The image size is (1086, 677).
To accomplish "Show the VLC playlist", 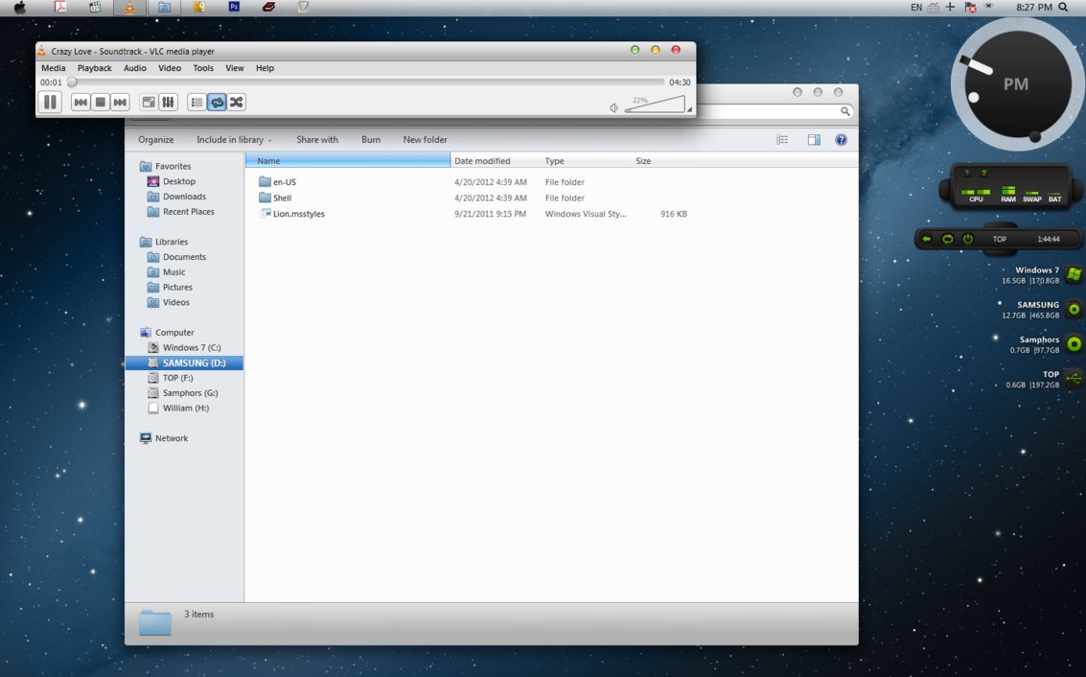I will [196, 102].
